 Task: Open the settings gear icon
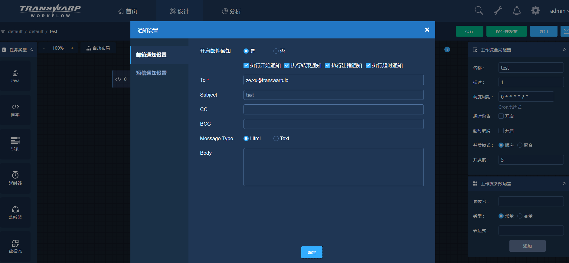535,11
